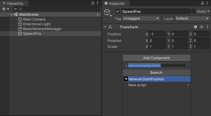Open Transform component help reference icon
Image resolution: width=211 pixels, height=116 pixels.
[x=196, y=27]
